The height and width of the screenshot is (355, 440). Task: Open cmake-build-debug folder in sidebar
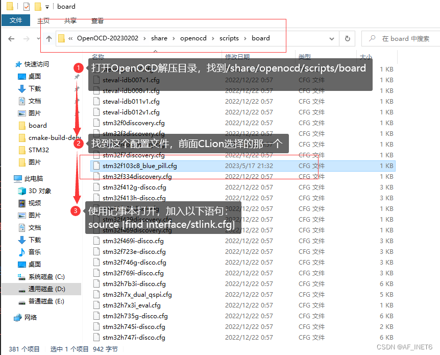coord(50,138)
